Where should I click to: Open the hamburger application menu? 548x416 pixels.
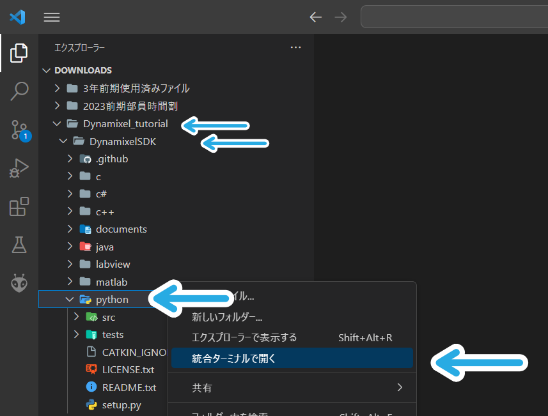coord(52,17)
